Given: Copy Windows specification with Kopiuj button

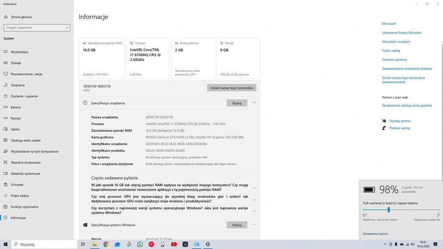Looking at the screenshot, I should (x=237, y=225).
